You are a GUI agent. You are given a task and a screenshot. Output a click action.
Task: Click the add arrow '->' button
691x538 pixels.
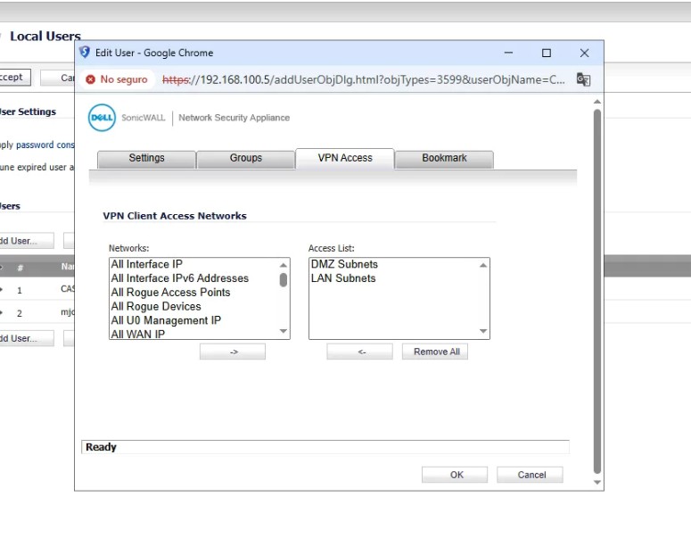click(x=233, y=352)
